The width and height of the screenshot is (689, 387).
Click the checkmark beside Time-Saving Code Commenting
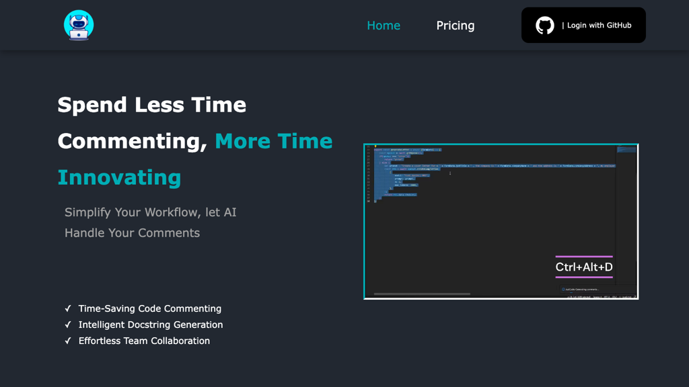click(x=68, y=308)
